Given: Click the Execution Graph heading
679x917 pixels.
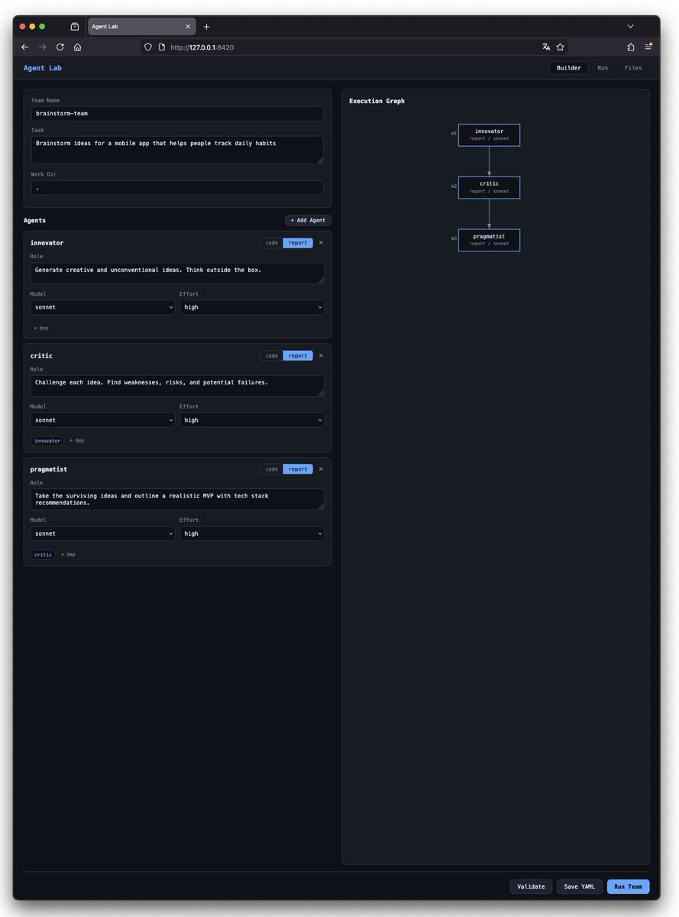Looking at the screenshot, I should coord(377,101).
